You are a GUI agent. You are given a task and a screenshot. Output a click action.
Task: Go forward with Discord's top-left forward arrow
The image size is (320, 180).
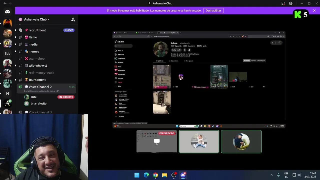(10, 3)
